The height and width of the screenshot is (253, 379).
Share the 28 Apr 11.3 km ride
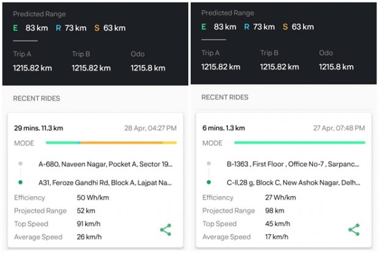point(165,230)
